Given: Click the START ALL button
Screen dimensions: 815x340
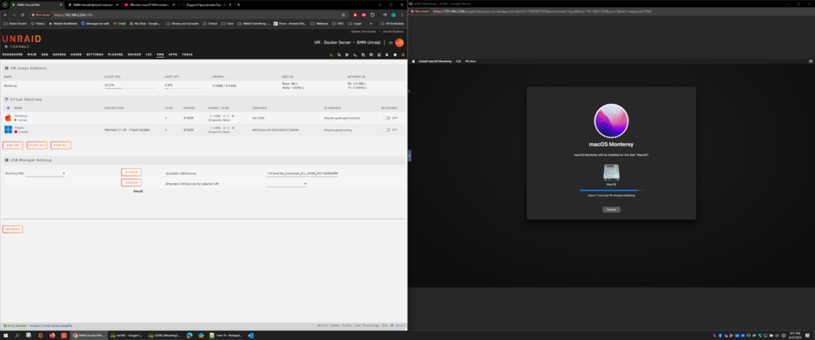Looking at the screenshot, I should [x=37, y=146].
